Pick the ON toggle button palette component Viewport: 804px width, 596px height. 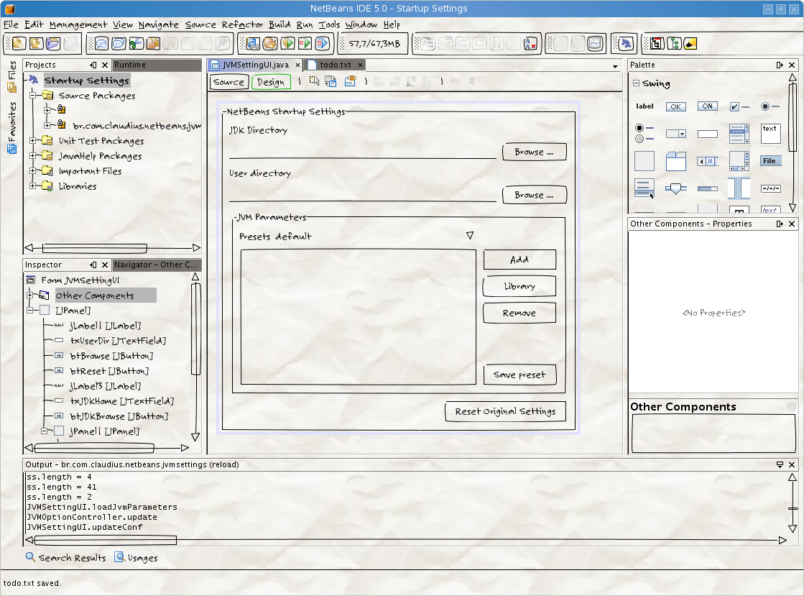click(708, 106)
